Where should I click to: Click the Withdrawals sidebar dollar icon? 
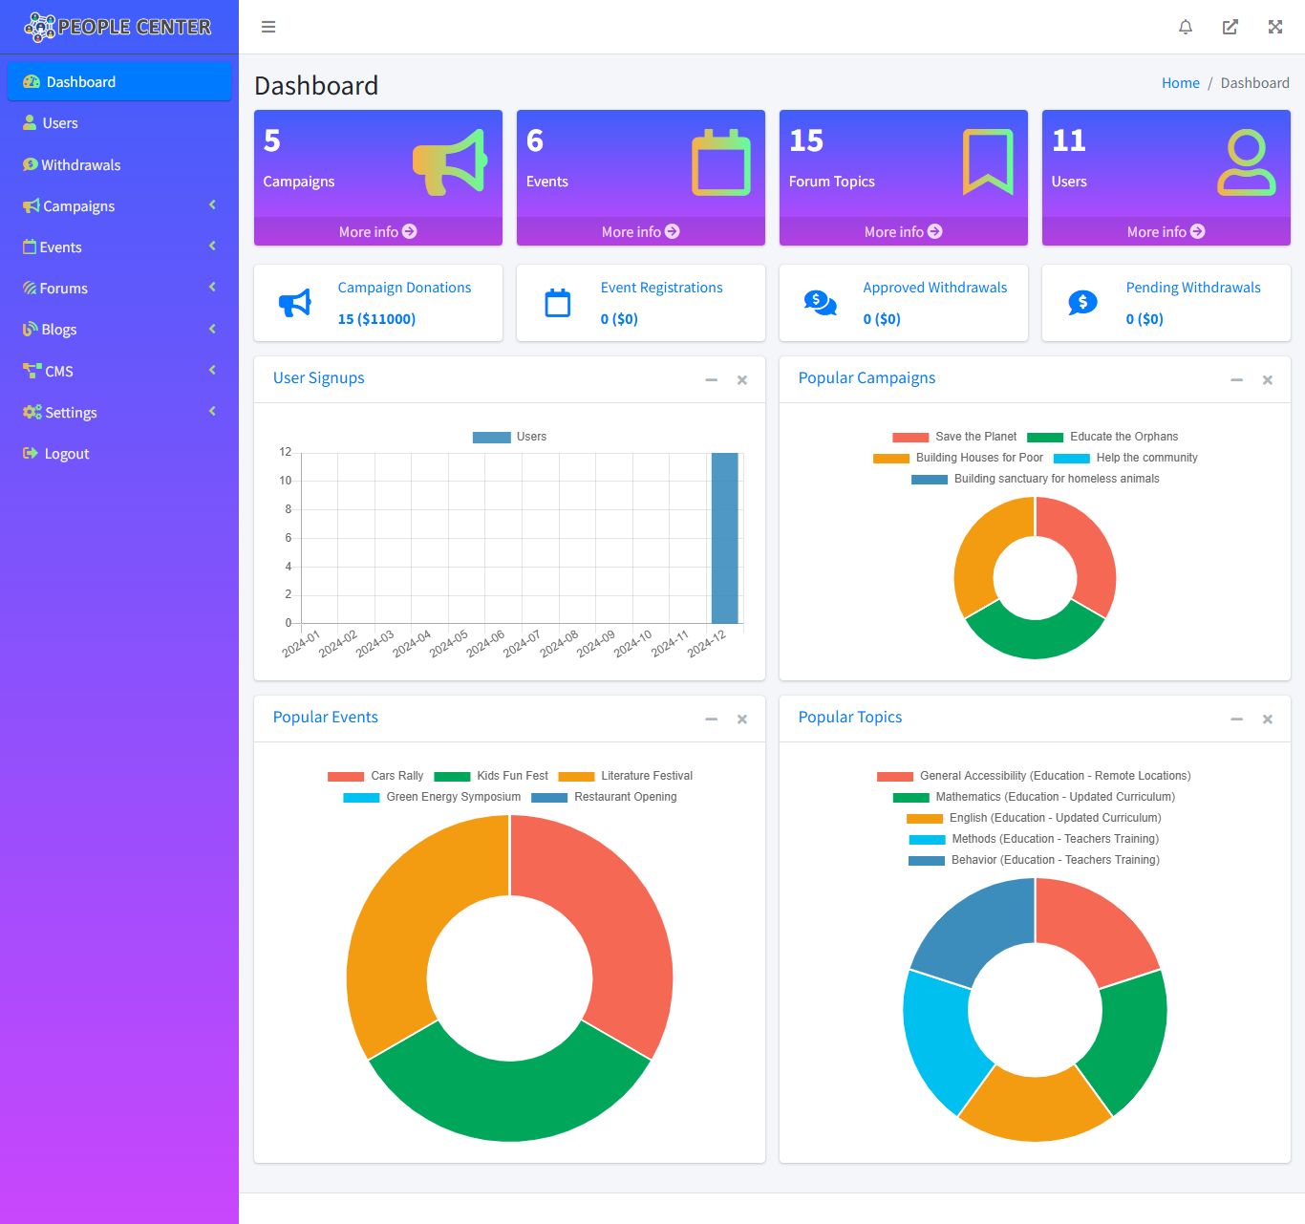(x=31, y=164)
